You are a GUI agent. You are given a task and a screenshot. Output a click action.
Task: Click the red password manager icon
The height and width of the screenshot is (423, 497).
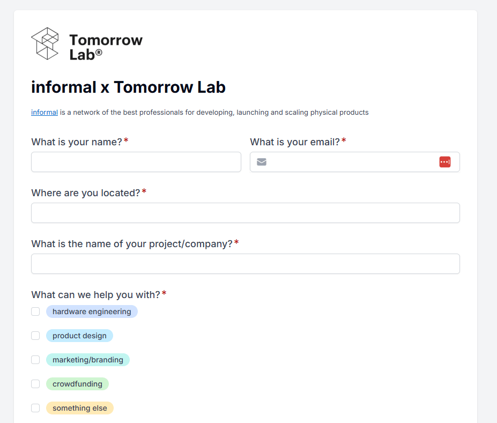445,162
